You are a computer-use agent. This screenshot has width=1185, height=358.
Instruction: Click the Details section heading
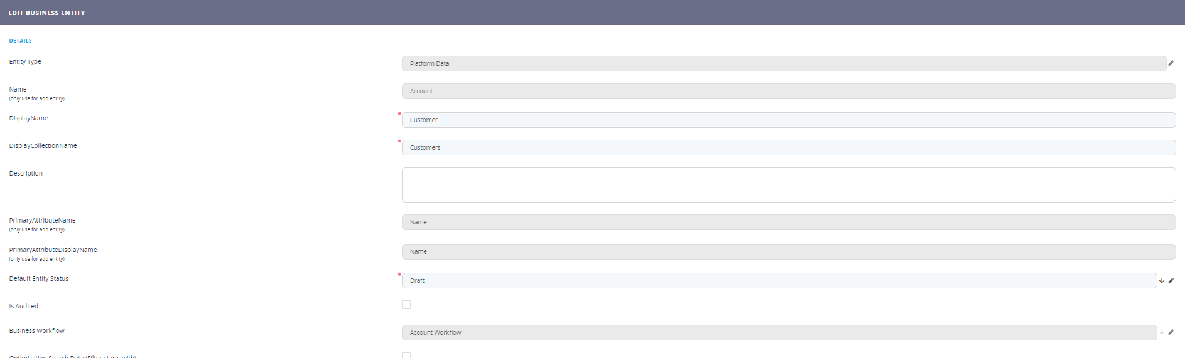(x=21, y=41)
